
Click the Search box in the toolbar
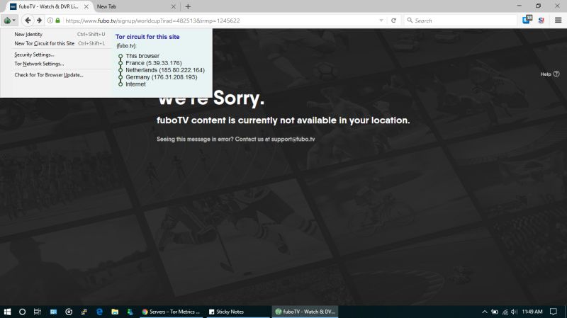(459, 21)
